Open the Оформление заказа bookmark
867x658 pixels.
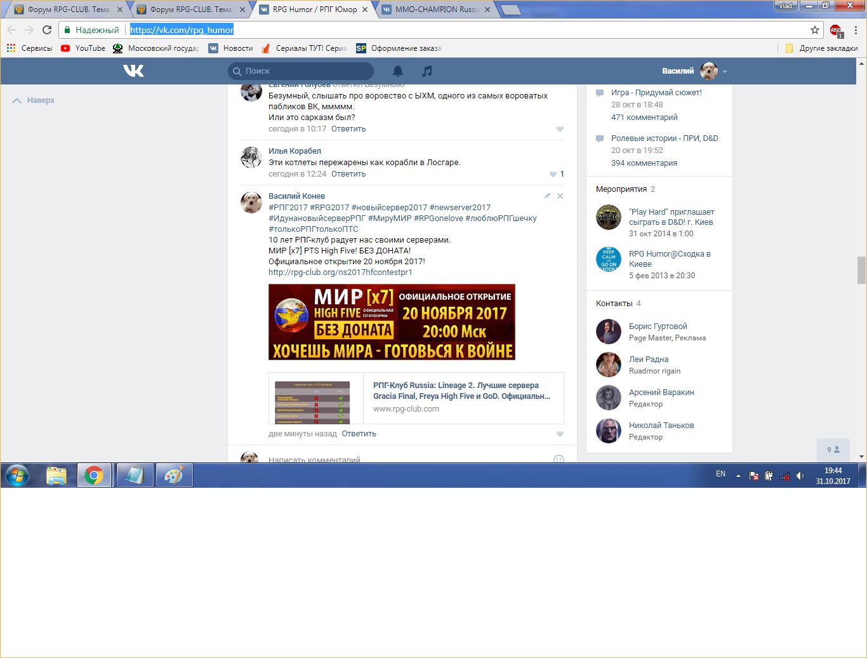[x=399, y=48]
